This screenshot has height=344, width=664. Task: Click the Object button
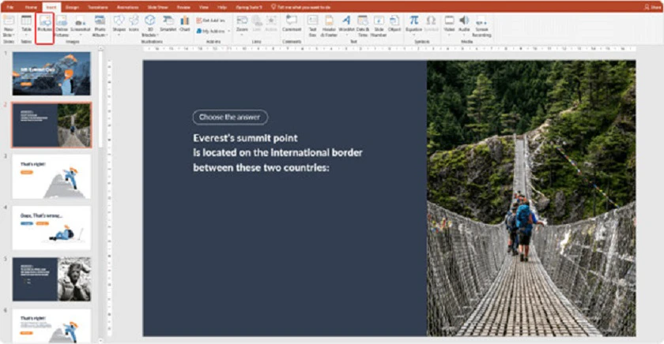(x=394, y=24)
